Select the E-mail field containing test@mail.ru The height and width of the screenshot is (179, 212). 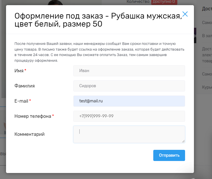point(129,101)
